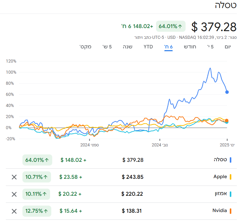Image resolution: width=239 pixels, height=221 pixels.
Task: Switch to the 1-day (יום) range tab
Action: coord(228,47)
